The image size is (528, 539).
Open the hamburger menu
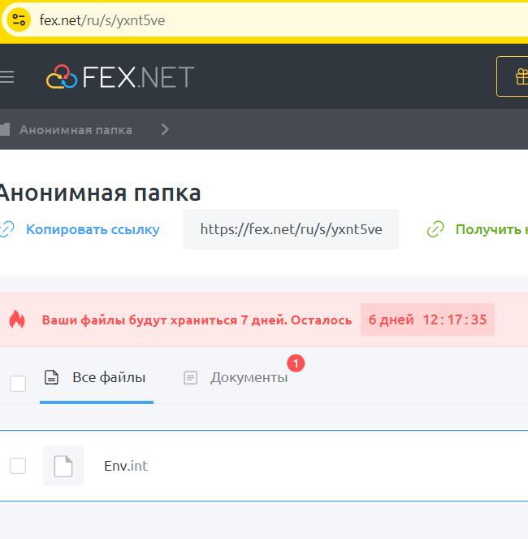tap(7, 77)
